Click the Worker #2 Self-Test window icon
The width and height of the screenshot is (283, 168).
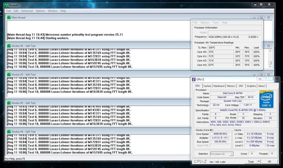[x=9, y=74]
